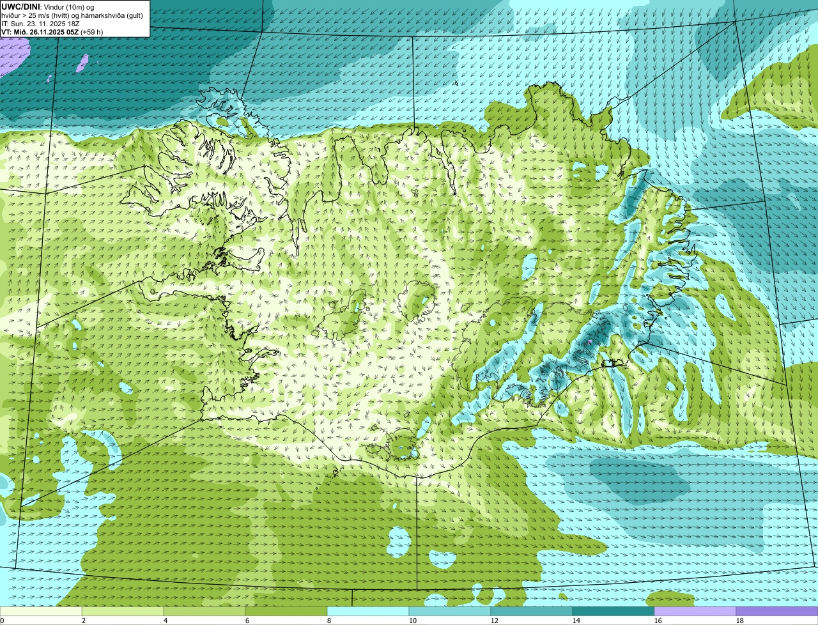Click the medium green 4–6 m/s legend swatch
Viewport: 818px width, 625px height.
coord(204,611)
